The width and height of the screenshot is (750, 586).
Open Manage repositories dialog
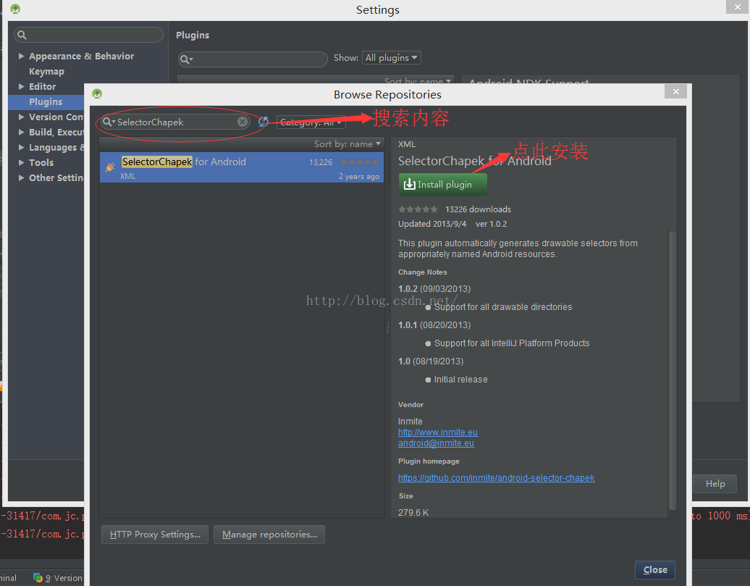coord(269,535)
